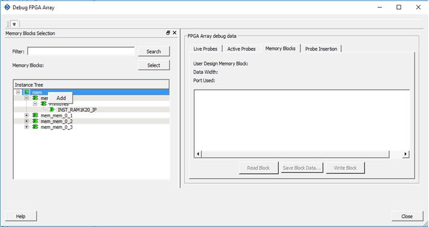Click the Search button
Image resolution: width=429 pixels, height=227 pixels.
[154, 51]
